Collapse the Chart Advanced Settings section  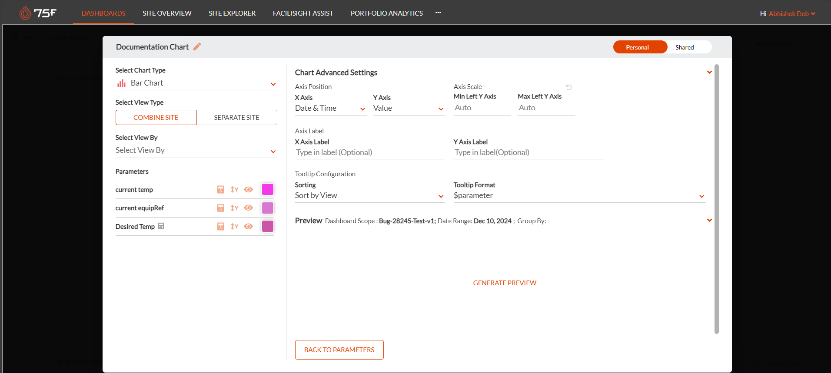pos(709,72)
